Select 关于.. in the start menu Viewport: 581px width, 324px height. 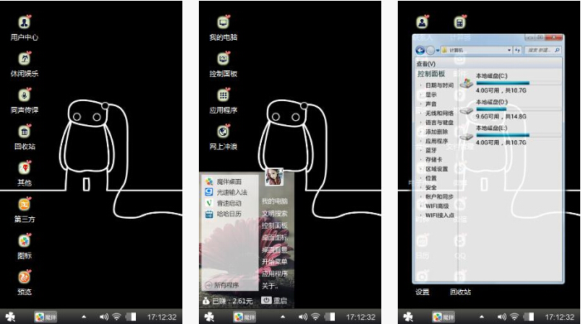click(270, 286)
